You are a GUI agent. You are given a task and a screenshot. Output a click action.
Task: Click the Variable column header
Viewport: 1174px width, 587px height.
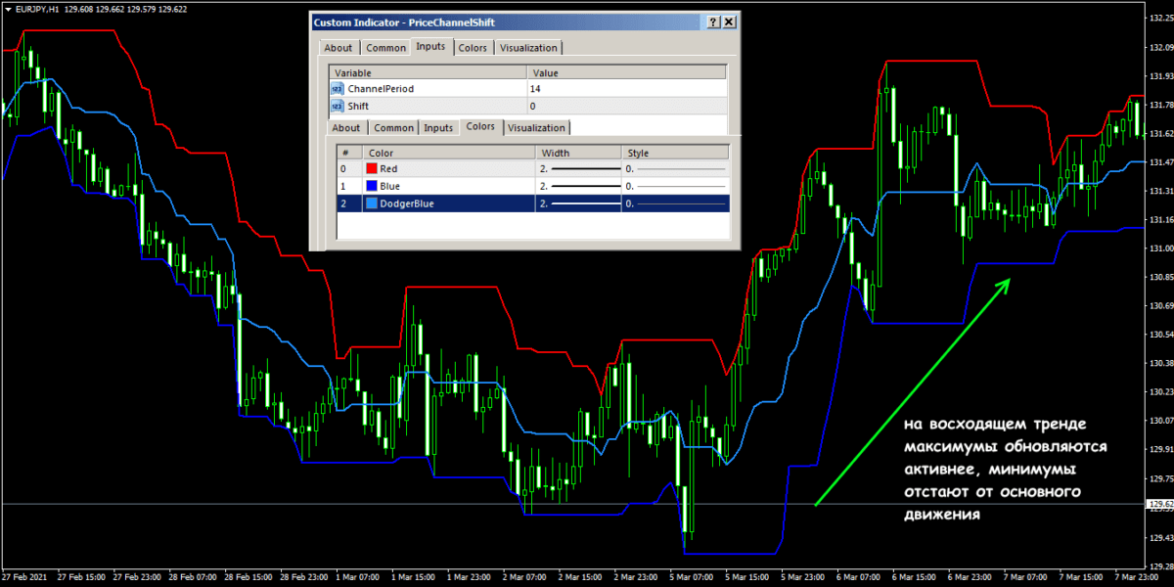pos(429,72)
